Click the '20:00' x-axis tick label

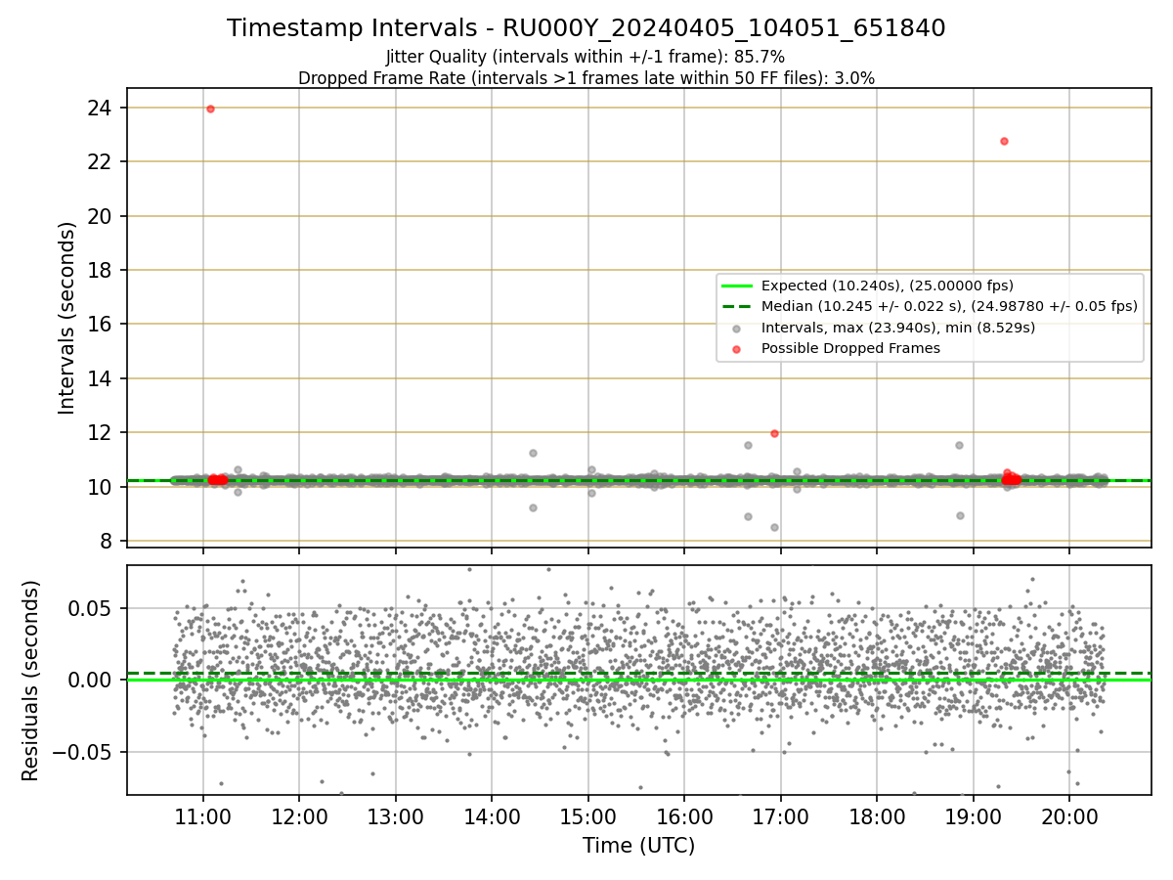1068,817
